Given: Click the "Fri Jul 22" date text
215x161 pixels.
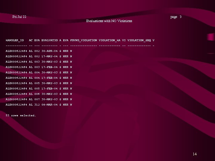Looking at the screenshot, I should 19,17.
